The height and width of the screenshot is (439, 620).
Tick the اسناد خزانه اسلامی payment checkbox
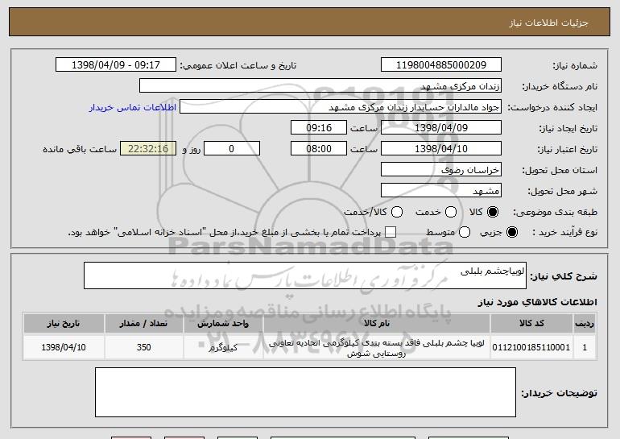[391, 232]
